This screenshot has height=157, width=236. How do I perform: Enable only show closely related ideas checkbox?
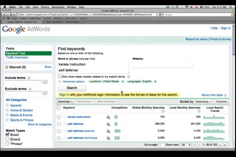(x=60, y=77)
